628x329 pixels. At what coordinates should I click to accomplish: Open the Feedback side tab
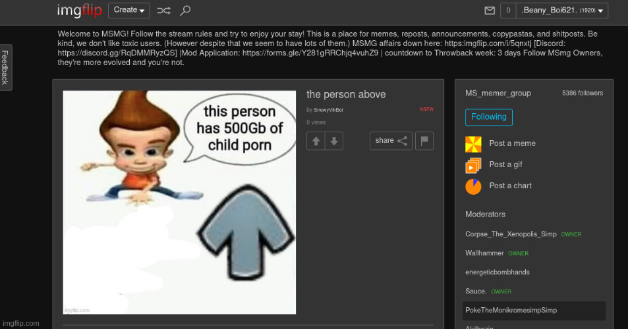point(5,67)
